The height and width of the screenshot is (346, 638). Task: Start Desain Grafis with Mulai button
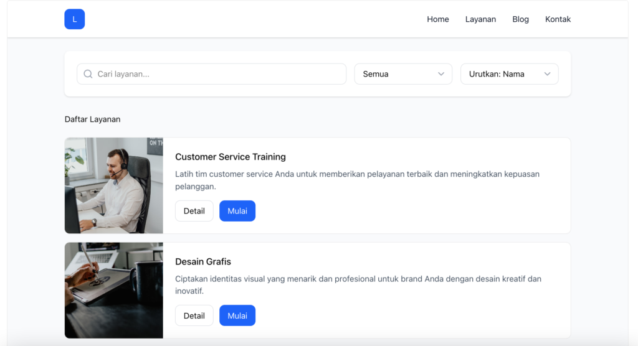pos(237,316)
